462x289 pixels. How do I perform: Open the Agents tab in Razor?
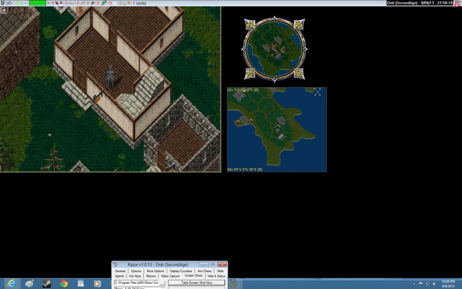coord(120,276)
